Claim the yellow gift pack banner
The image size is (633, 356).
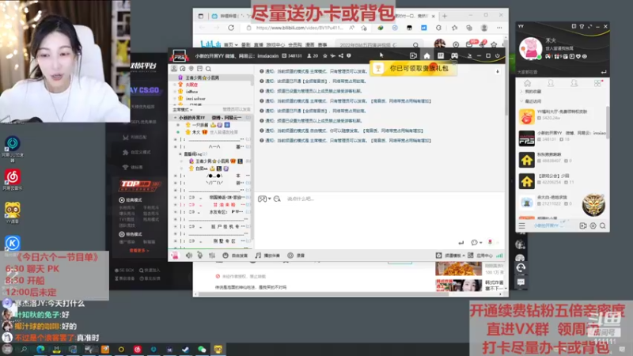pyautogui.click(x=412, y=69)
